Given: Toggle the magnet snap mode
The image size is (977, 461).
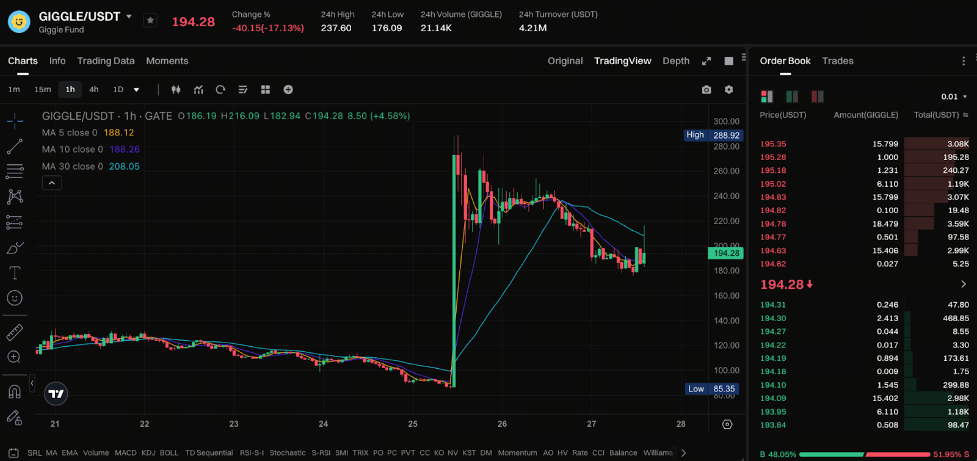Looking at the screenshot, I should coord(15,391).
